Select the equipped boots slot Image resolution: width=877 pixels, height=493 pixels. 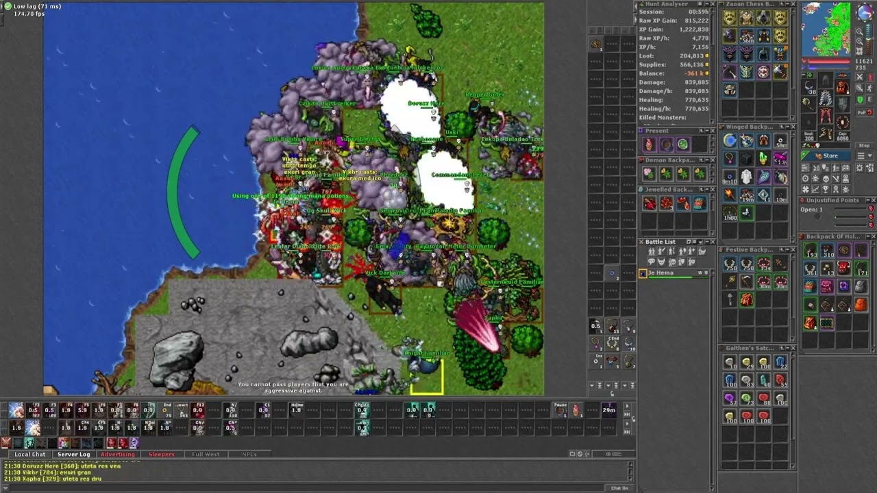coord(826,132)
